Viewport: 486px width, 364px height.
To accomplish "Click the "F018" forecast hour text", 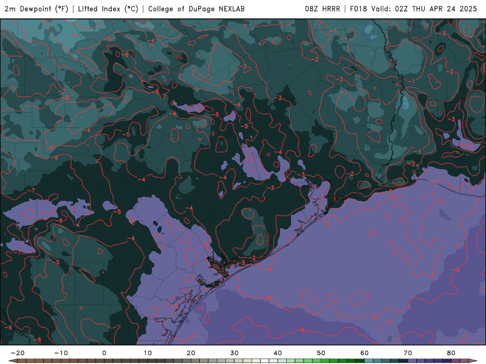I will [x=358, y=9].
